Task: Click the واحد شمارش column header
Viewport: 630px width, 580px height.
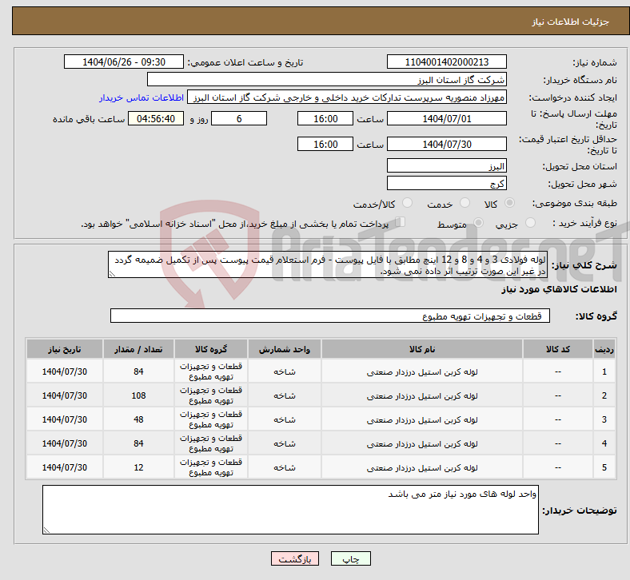Action: pyautogui.click(x=285, y=349)
